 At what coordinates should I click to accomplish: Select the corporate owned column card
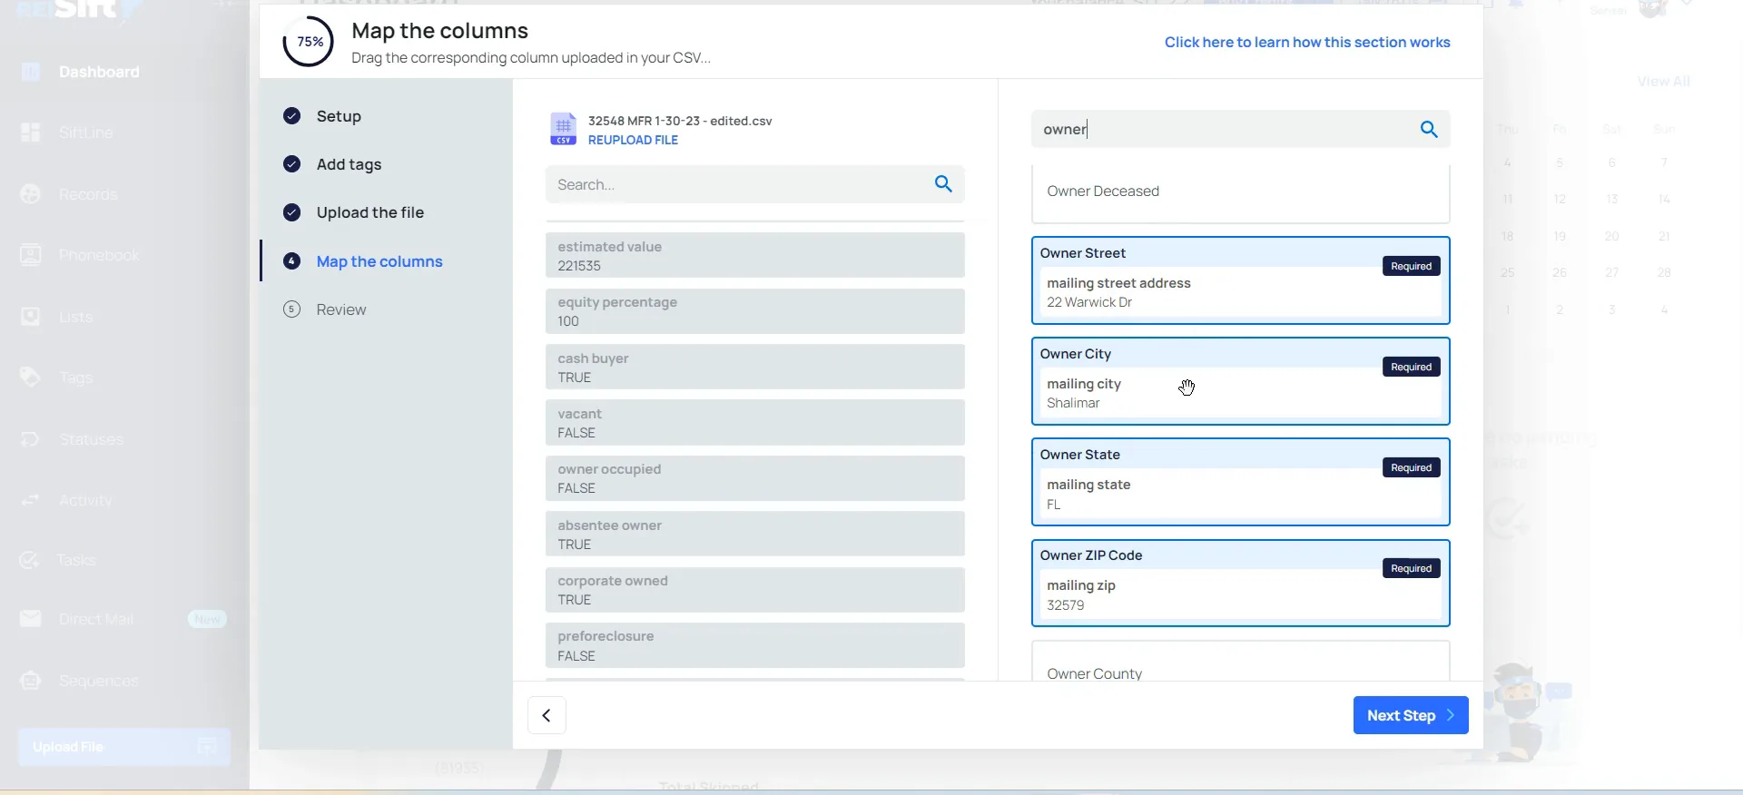pos(754,590)
